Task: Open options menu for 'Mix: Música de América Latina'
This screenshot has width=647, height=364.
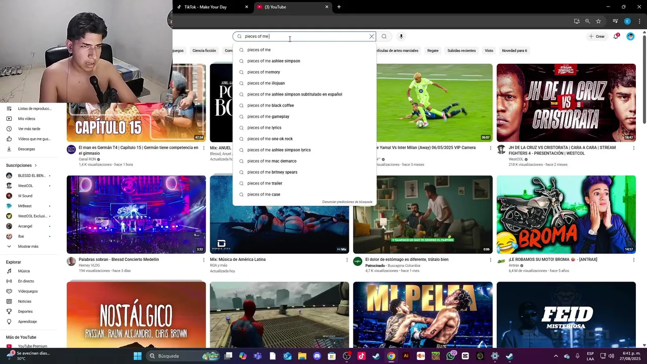Action: click(x=347, y=260)
